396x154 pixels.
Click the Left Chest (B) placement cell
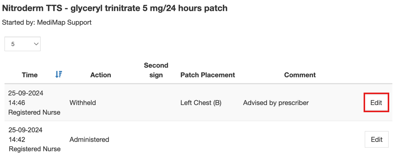(x=201, y=102)
